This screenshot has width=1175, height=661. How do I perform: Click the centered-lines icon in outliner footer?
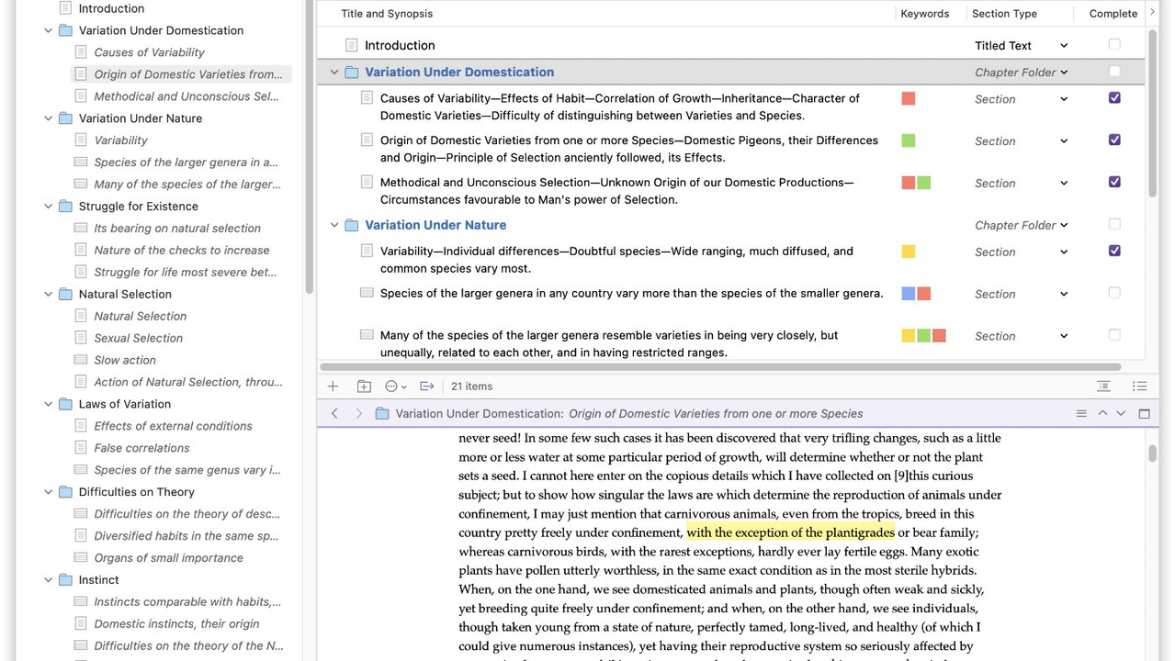(1103, 387)
